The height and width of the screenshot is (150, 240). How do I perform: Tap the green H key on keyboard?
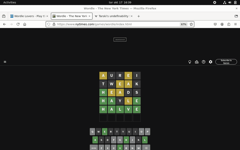tap(126, 140)
